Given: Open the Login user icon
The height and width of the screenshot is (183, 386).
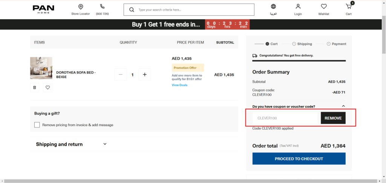Looking at the screenshot, I should point(298,7).
